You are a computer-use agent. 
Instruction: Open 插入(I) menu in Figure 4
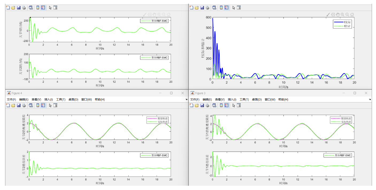coord(49,100)
